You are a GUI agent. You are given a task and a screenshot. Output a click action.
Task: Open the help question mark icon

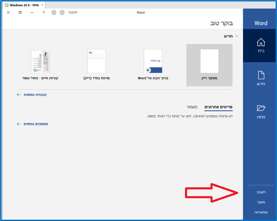(x=43, y=13)
